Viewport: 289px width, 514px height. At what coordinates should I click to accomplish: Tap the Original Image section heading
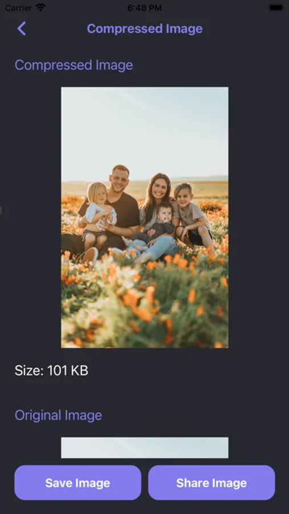coord(58,415)
